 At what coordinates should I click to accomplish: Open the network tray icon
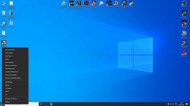coord(171,104)
